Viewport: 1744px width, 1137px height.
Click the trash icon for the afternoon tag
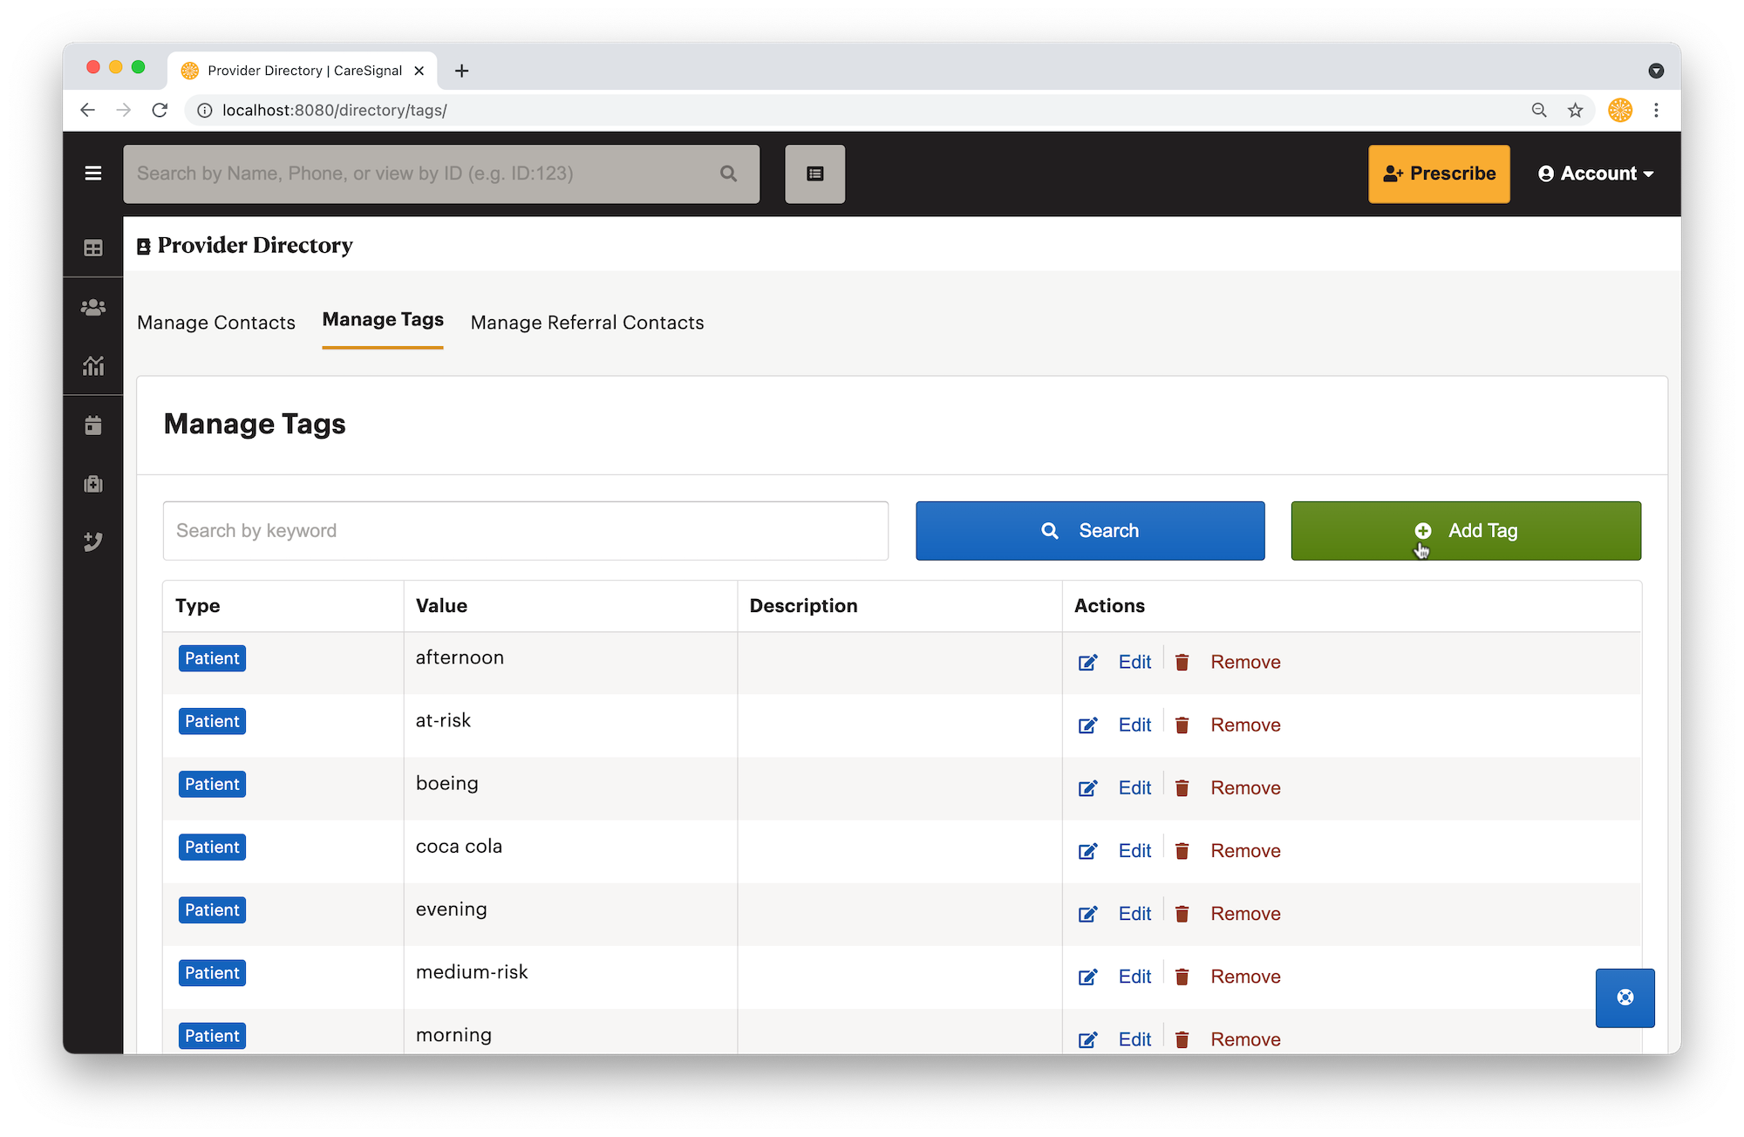(x=1182, y=663)
